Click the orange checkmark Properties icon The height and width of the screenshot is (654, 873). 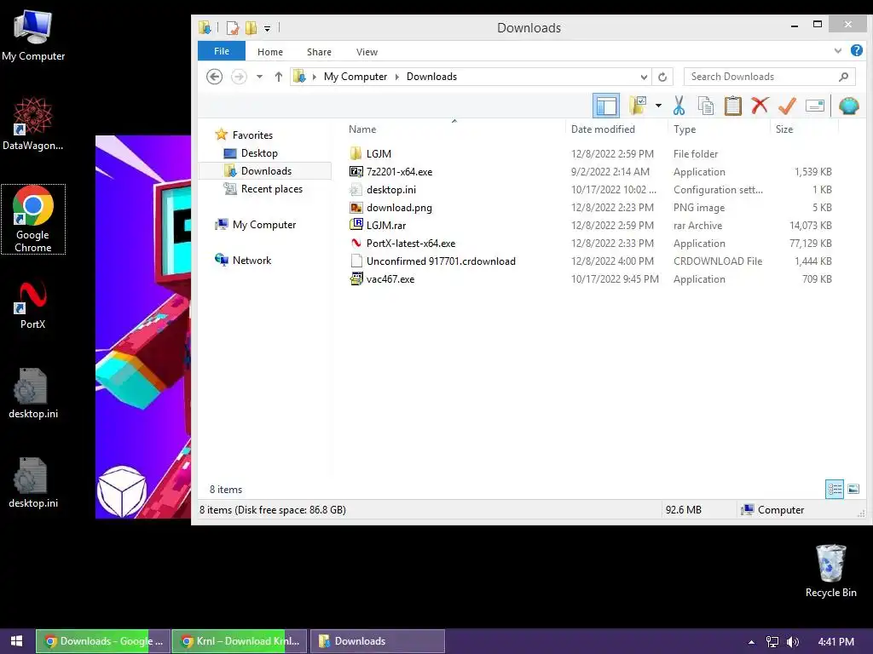pyautogui.click(x=787, y=105)
